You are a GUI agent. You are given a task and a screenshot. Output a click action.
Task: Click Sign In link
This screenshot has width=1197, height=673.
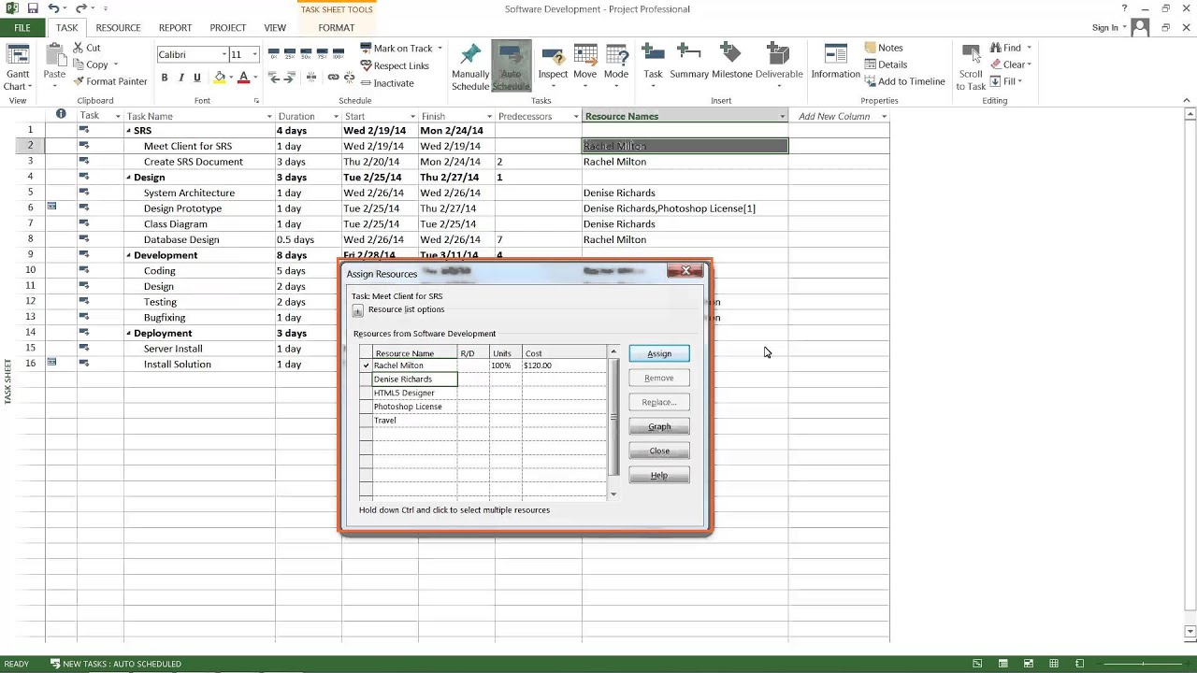1104,28
